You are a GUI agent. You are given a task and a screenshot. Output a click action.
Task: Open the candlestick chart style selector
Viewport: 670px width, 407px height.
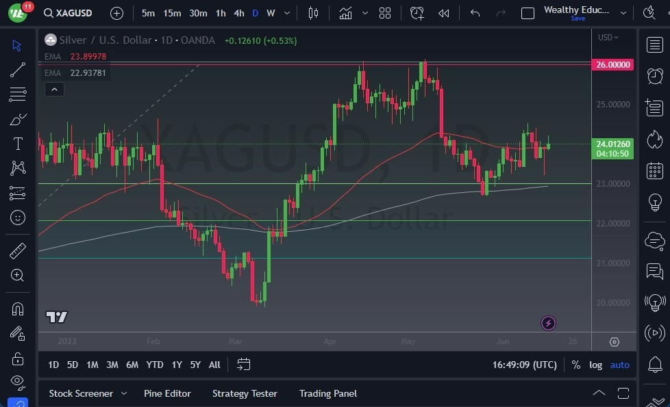coord(313,13)
